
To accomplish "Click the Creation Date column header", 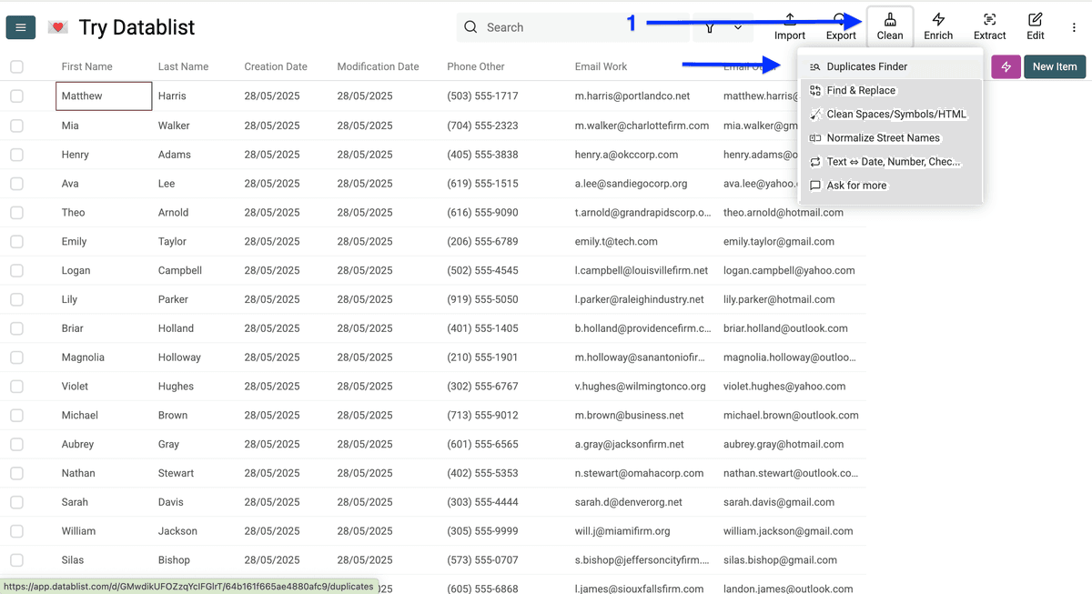I will (x=276, y=66).
